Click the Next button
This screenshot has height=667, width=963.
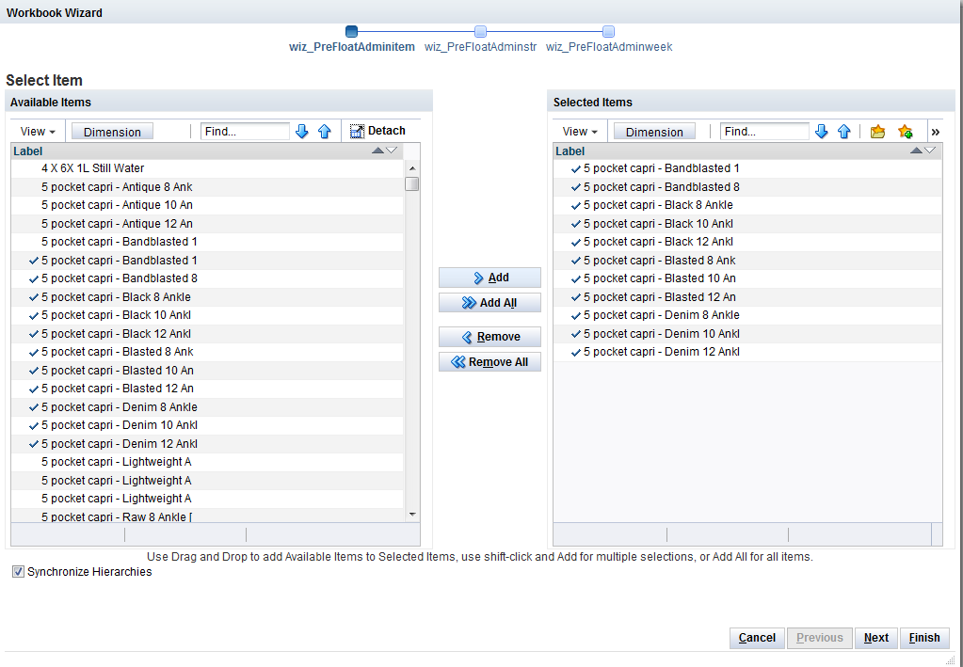click(x=875, y=638)
